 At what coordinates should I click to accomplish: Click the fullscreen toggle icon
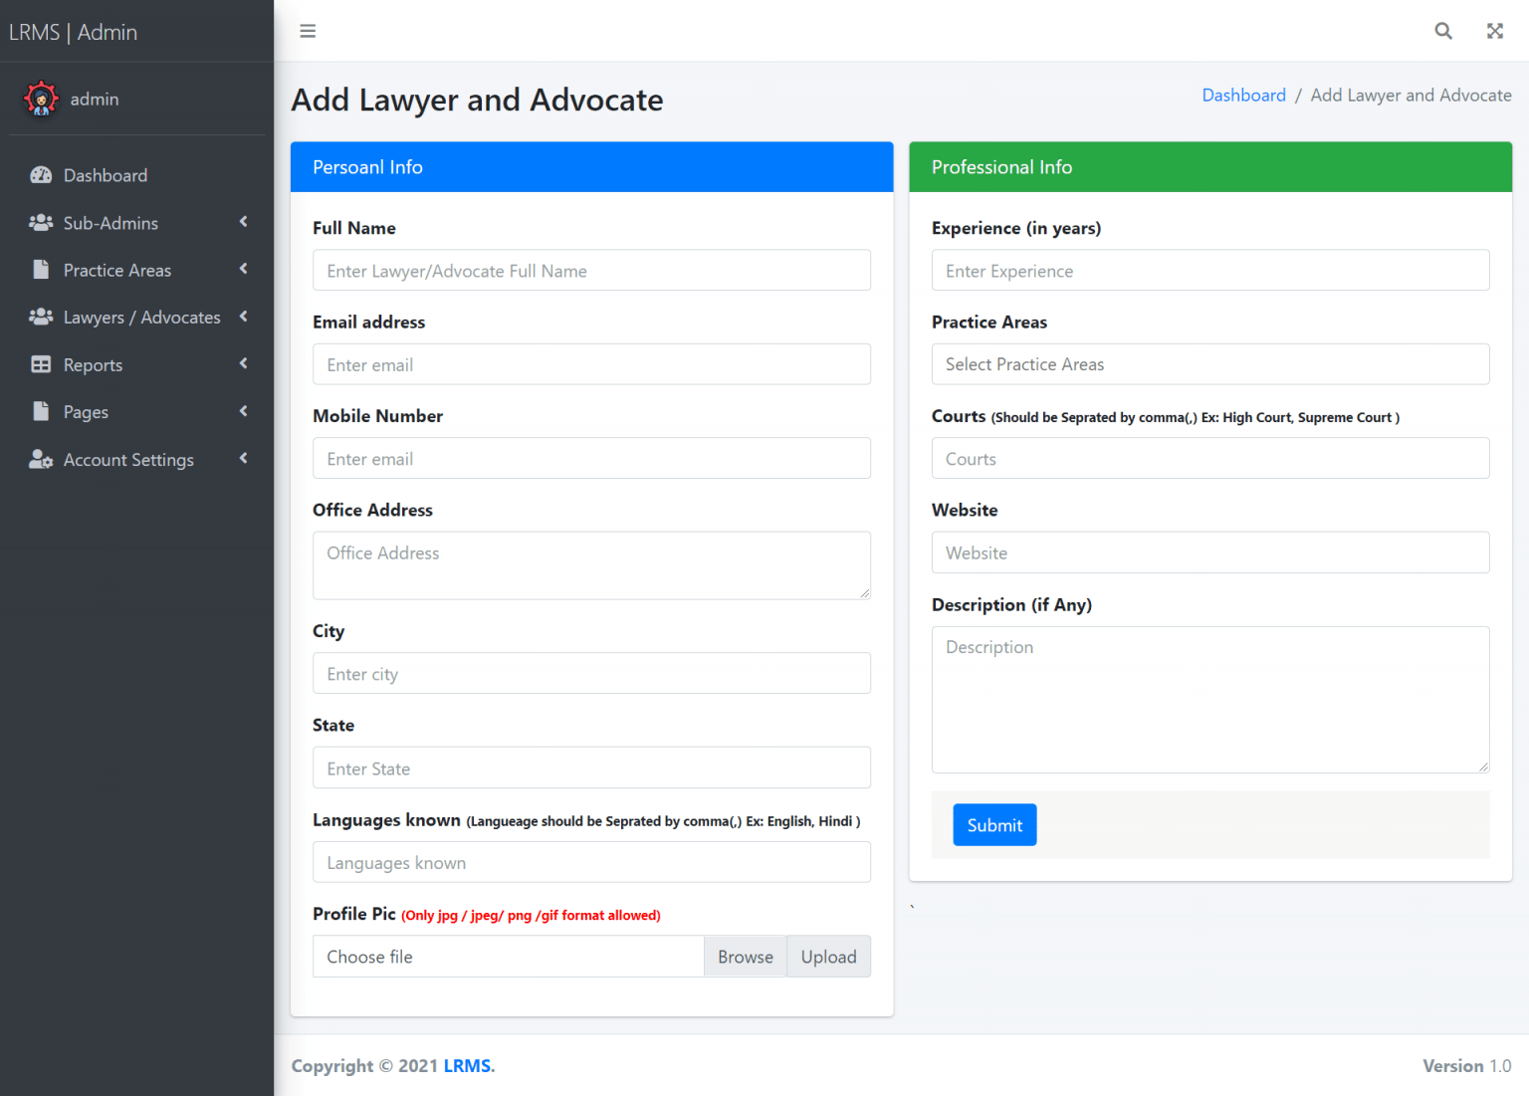click(x=1494, y=31)
